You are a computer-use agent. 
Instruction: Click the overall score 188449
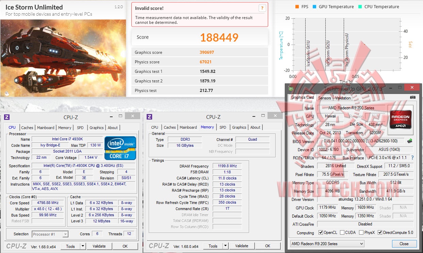point(219,37)
